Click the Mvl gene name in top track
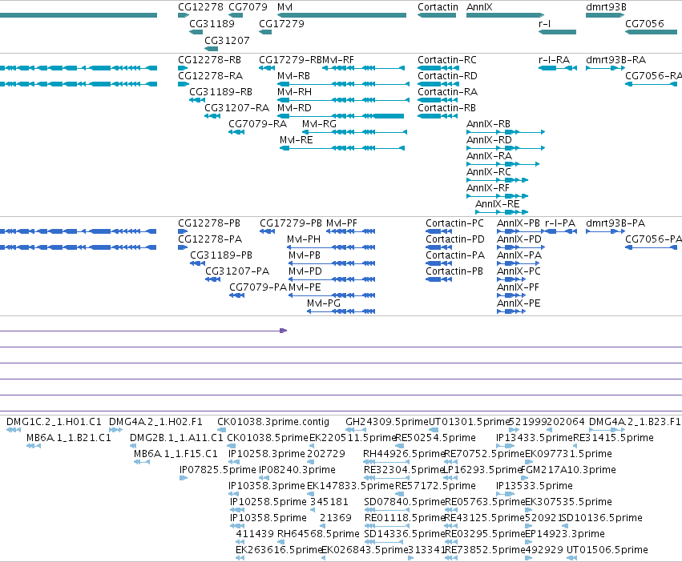The height and width of the screenshot is (562, 682). (x=285, y=7)
